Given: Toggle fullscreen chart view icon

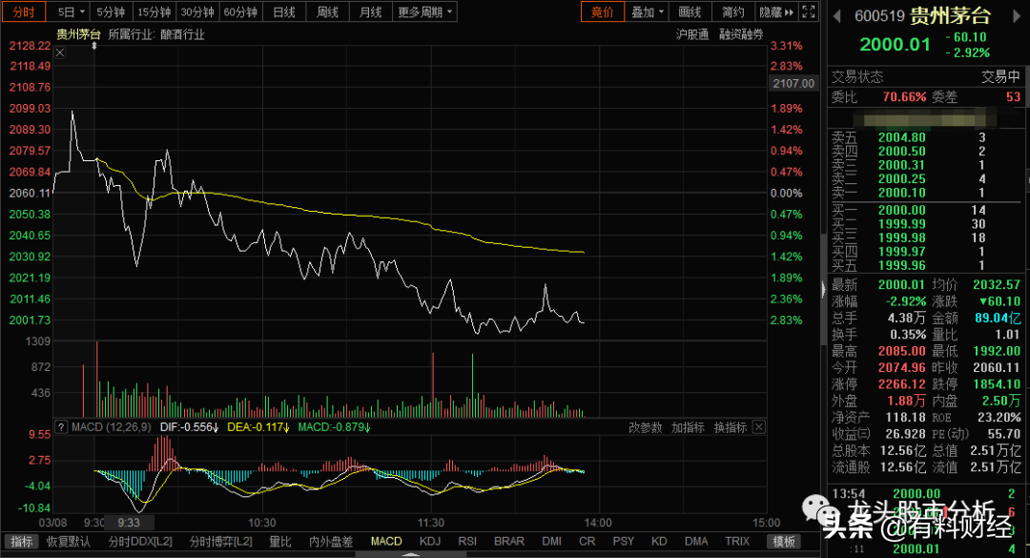Looking at the screenshot, I should coord(809,11).
